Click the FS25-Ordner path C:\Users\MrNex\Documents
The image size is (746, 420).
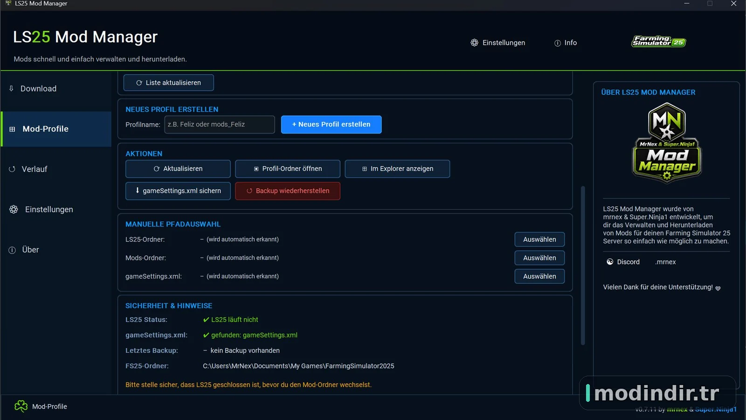tap(298, 366)
